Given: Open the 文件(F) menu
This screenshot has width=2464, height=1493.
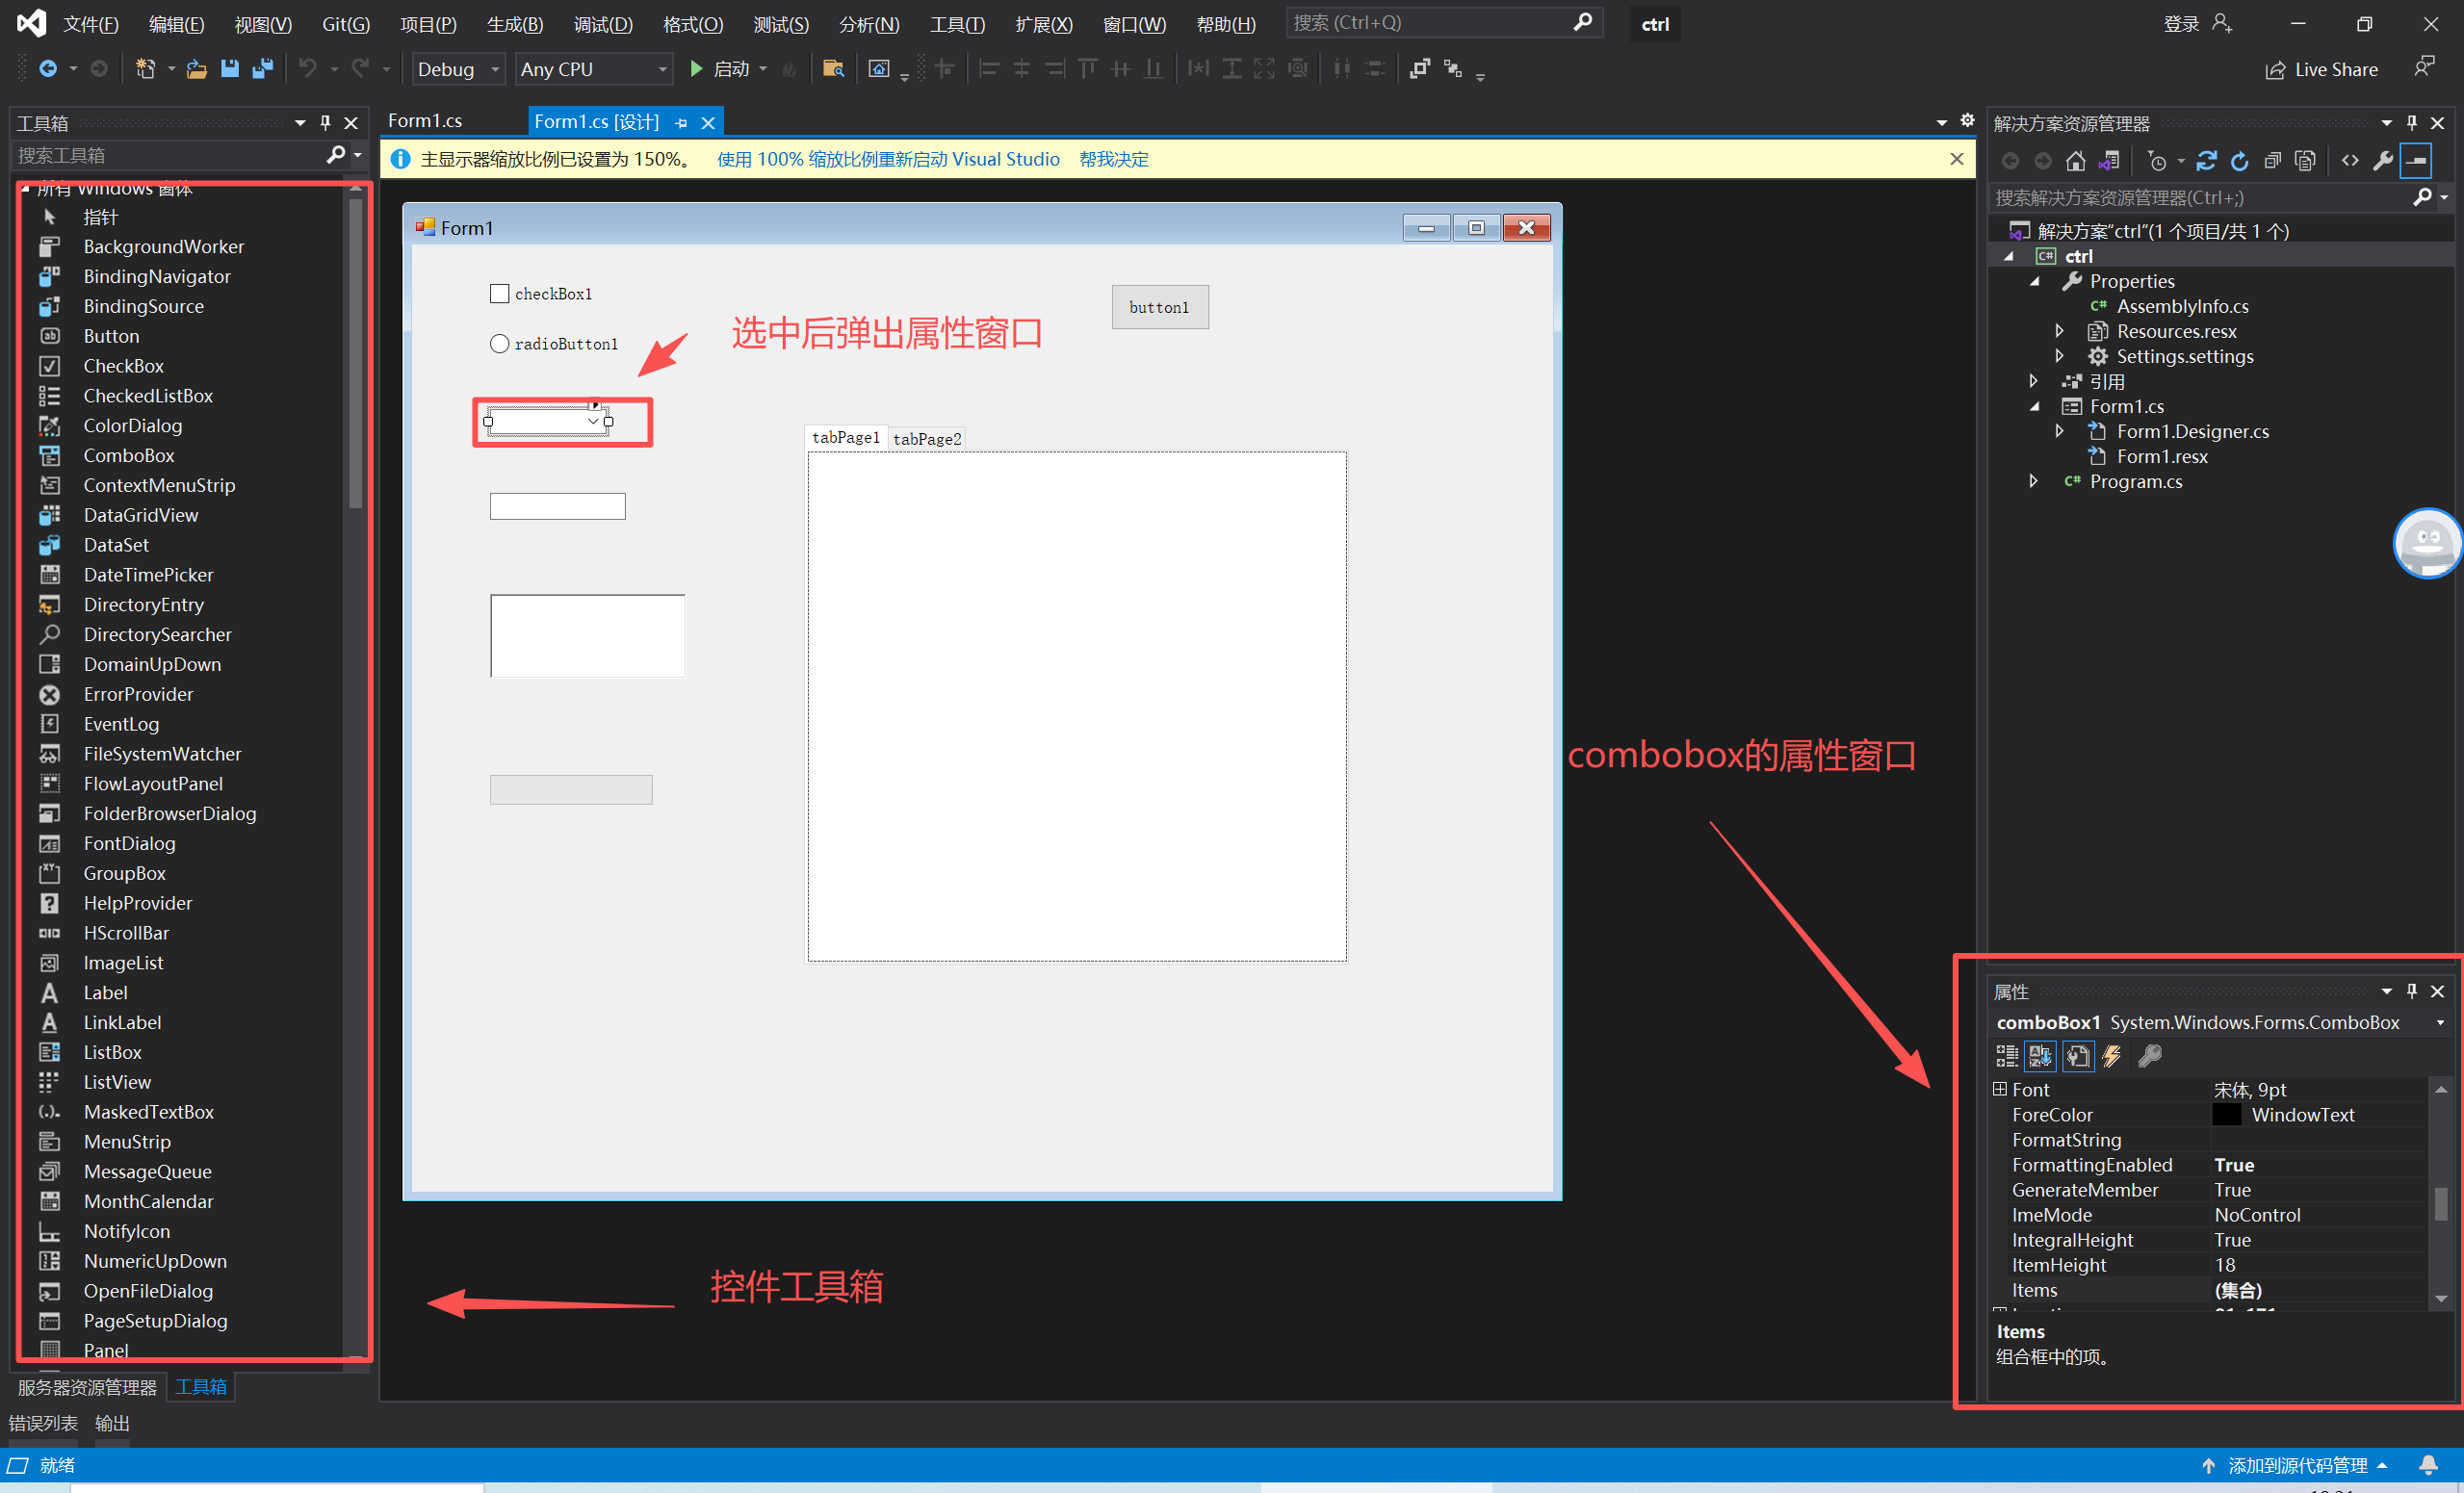Looking at the screenshot, I should click(x=91, y=24).
